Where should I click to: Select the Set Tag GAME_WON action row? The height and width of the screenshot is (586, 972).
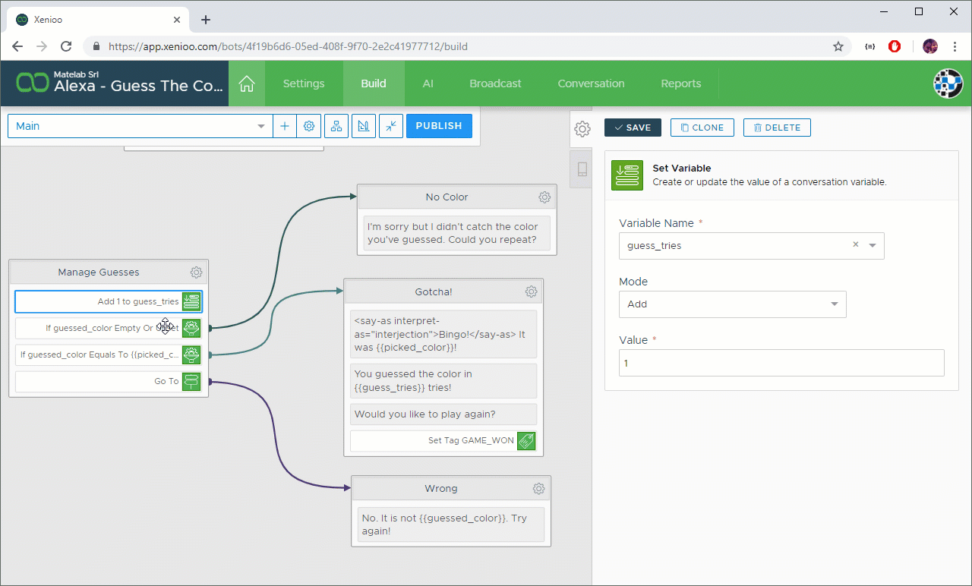pyautogui.click(x=443, y=440)
